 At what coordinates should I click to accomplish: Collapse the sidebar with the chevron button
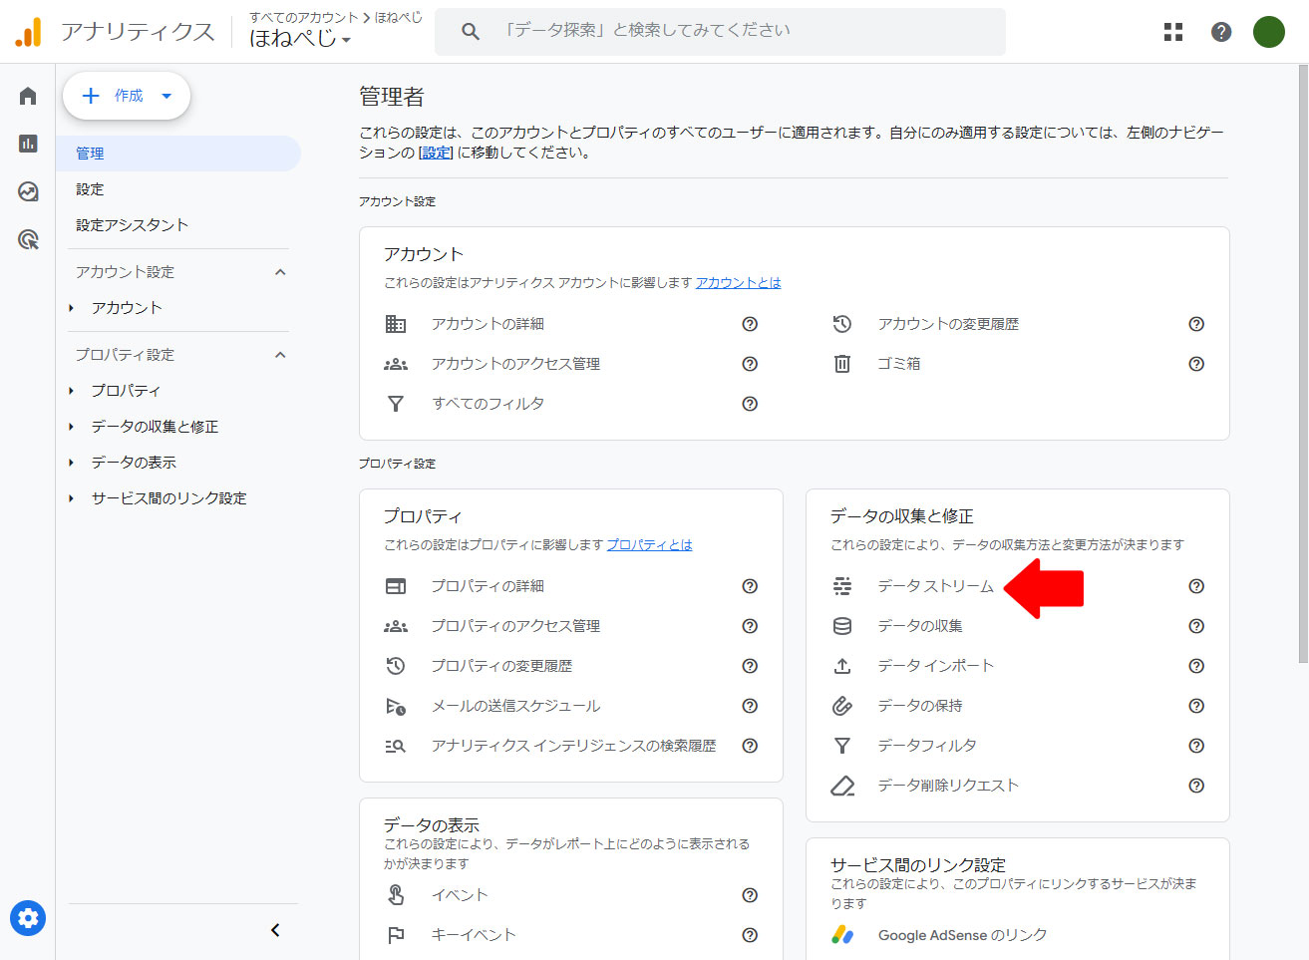275,930
